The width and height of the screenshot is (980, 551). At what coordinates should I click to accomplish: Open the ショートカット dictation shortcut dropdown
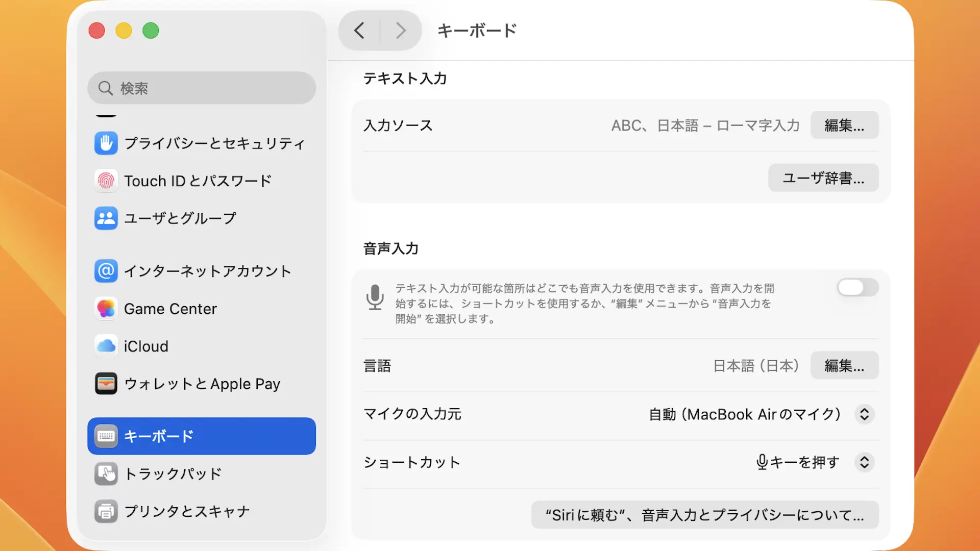(864, 462)
